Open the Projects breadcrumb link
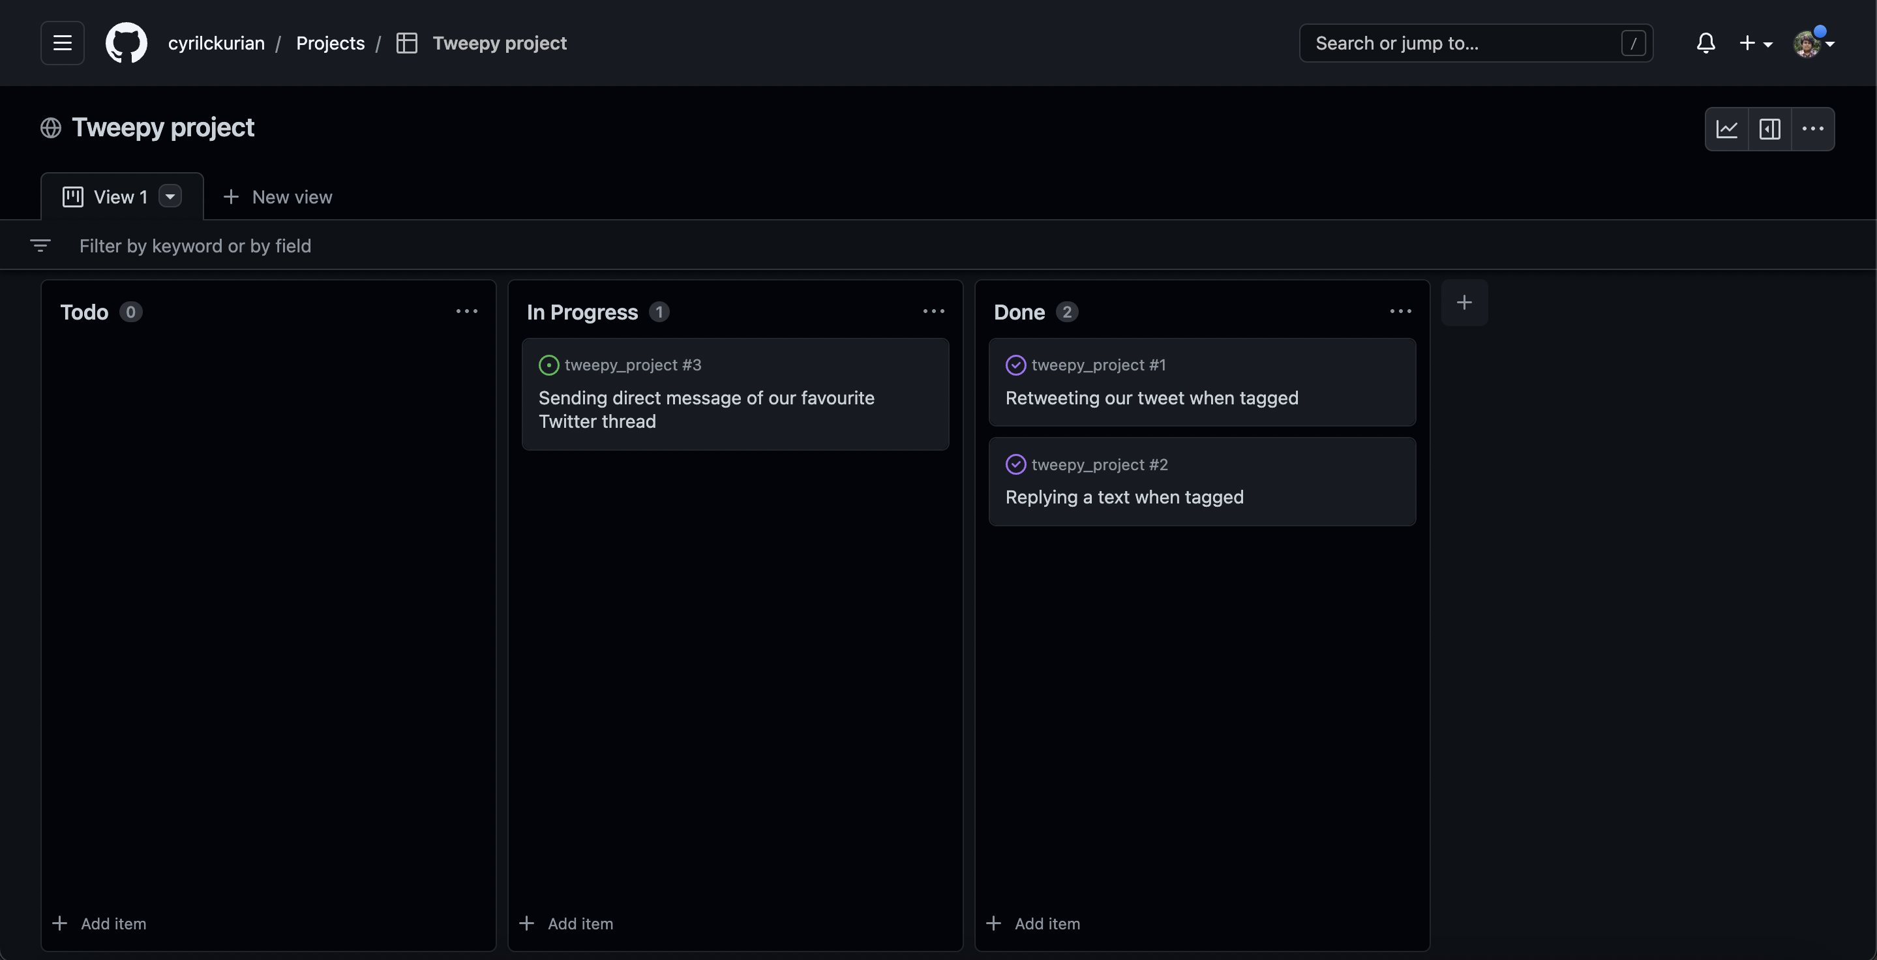 tap(330, 43)
